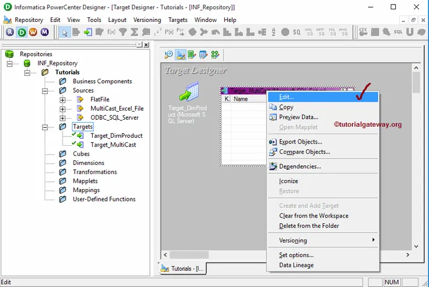Click the f(x) Expression transformation icon
Image resolution: width=429 pixels, height=287 pixels.
[x=111, y=32]
